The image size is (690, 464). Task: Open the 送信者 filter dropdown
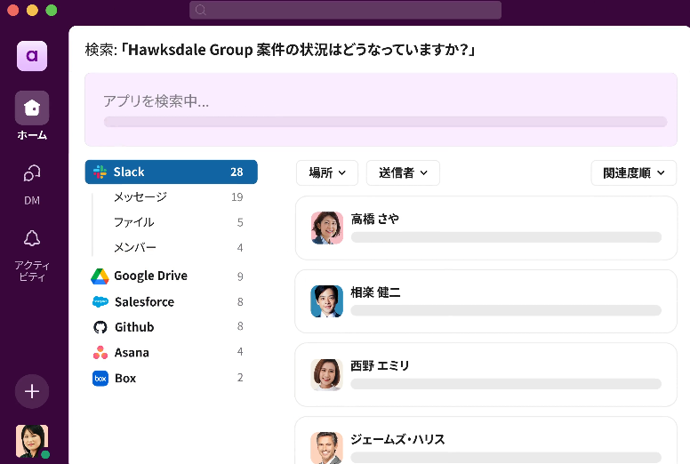pos(403,172)
